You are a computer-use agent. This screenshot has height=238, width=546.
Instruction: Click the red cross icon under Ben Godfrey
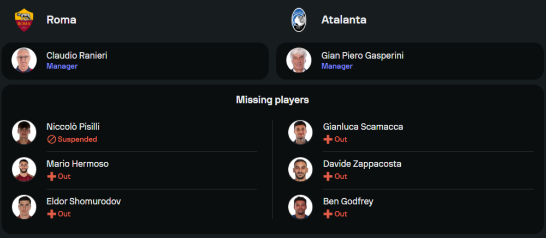(328, 214)
